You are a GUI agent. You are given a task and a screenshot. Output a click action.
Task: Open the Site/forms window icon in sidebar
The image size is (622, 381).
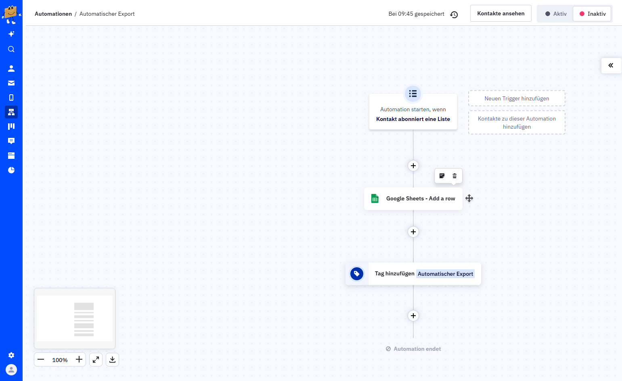coord(11,156)
